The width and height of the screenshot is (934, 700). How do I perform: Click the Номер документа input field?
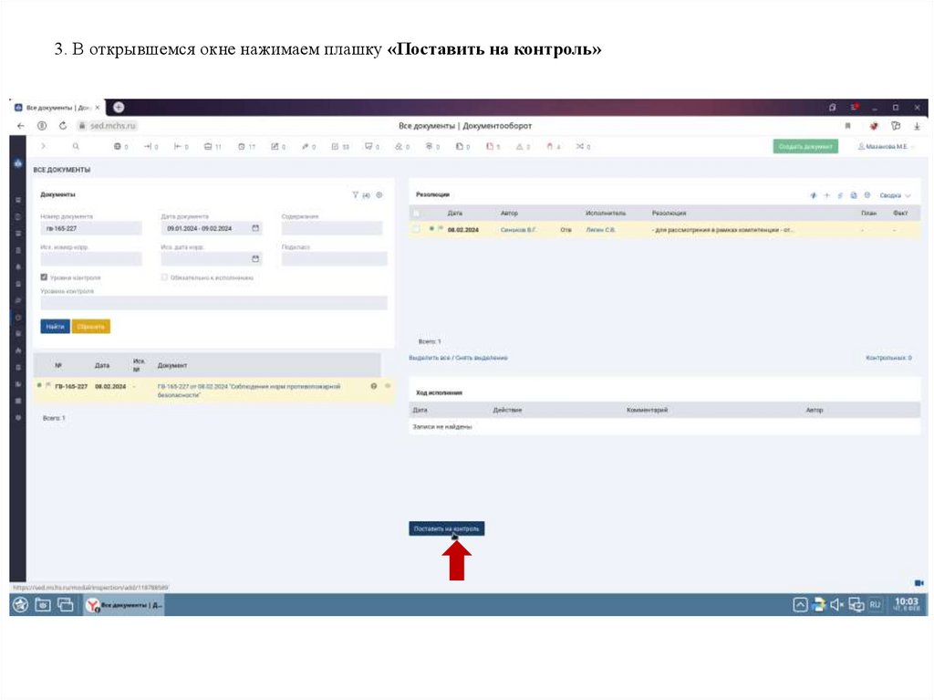[x=91, y=228]
